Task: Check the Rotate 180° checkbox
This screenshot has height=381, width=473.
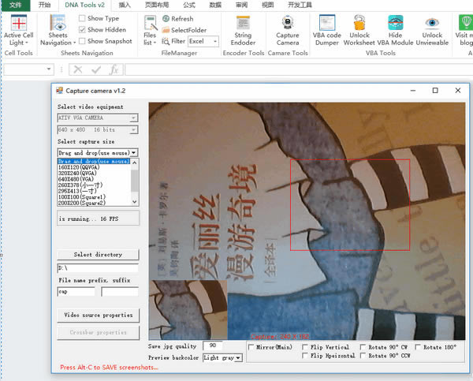Action: point(418,347)
